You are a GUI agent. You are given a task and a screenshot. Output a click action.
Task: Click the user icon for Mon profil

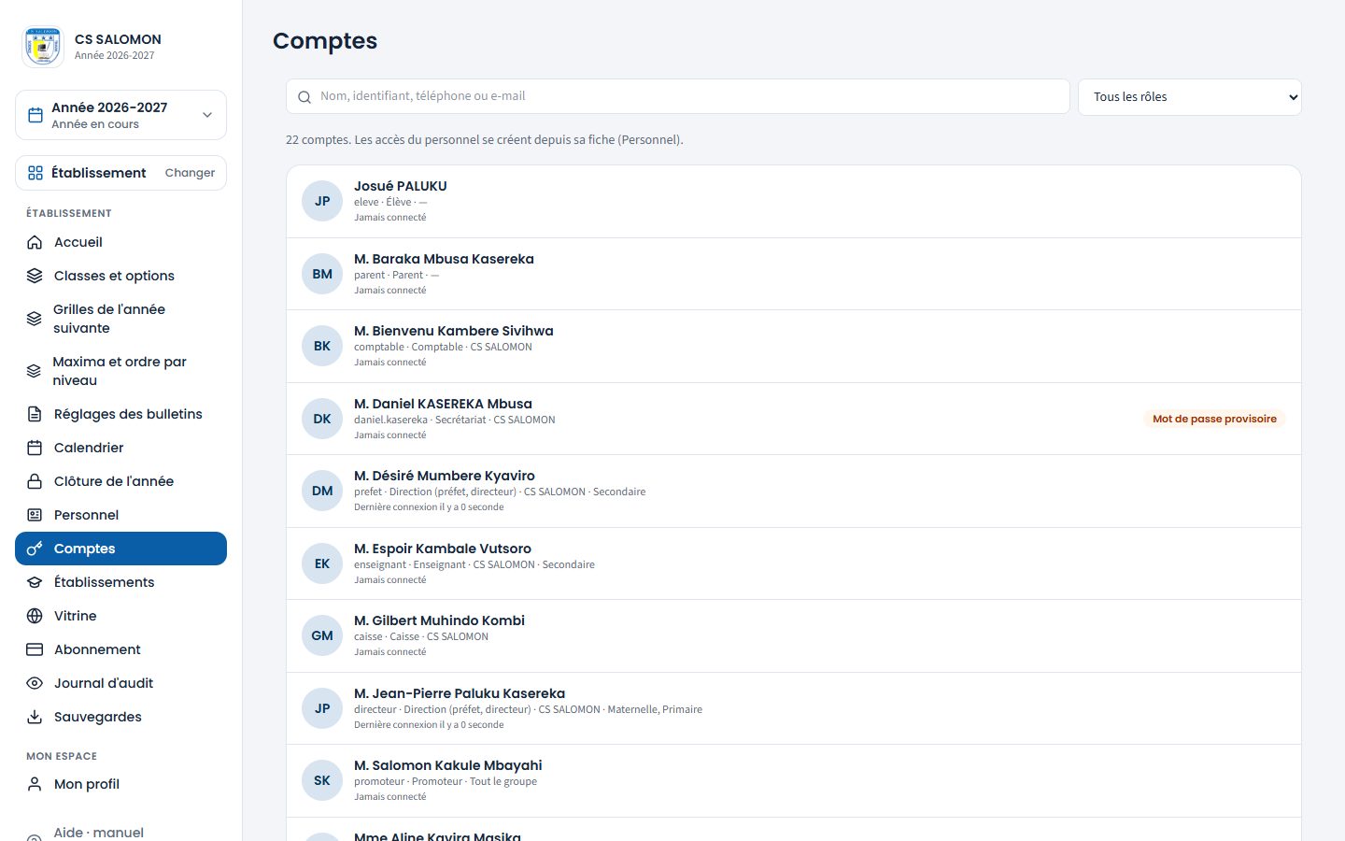(35, 784)
